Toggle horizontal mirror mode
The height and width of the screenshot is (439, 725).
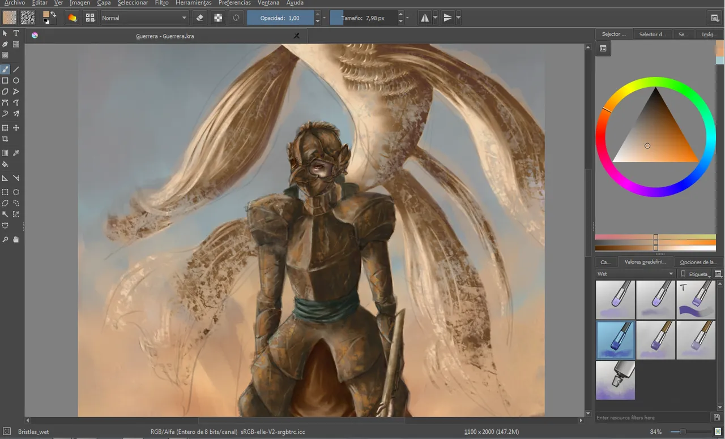pos(425,18)
